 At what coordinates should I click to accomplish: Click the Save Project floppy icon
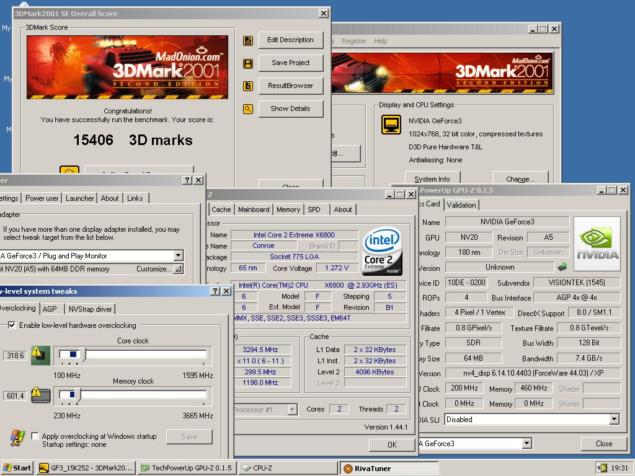pos(248,64)
